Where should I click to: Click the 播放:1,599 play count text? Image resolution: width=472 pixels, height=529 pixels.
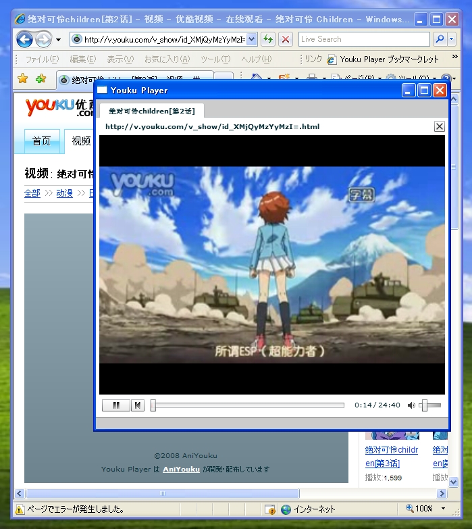click(x=384, y=478)
